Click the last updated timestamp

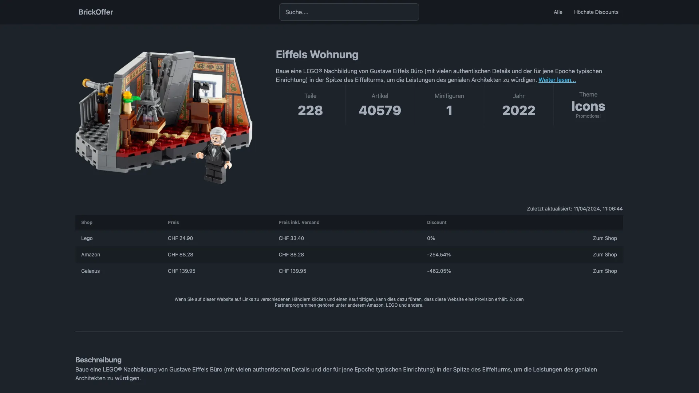574,209
